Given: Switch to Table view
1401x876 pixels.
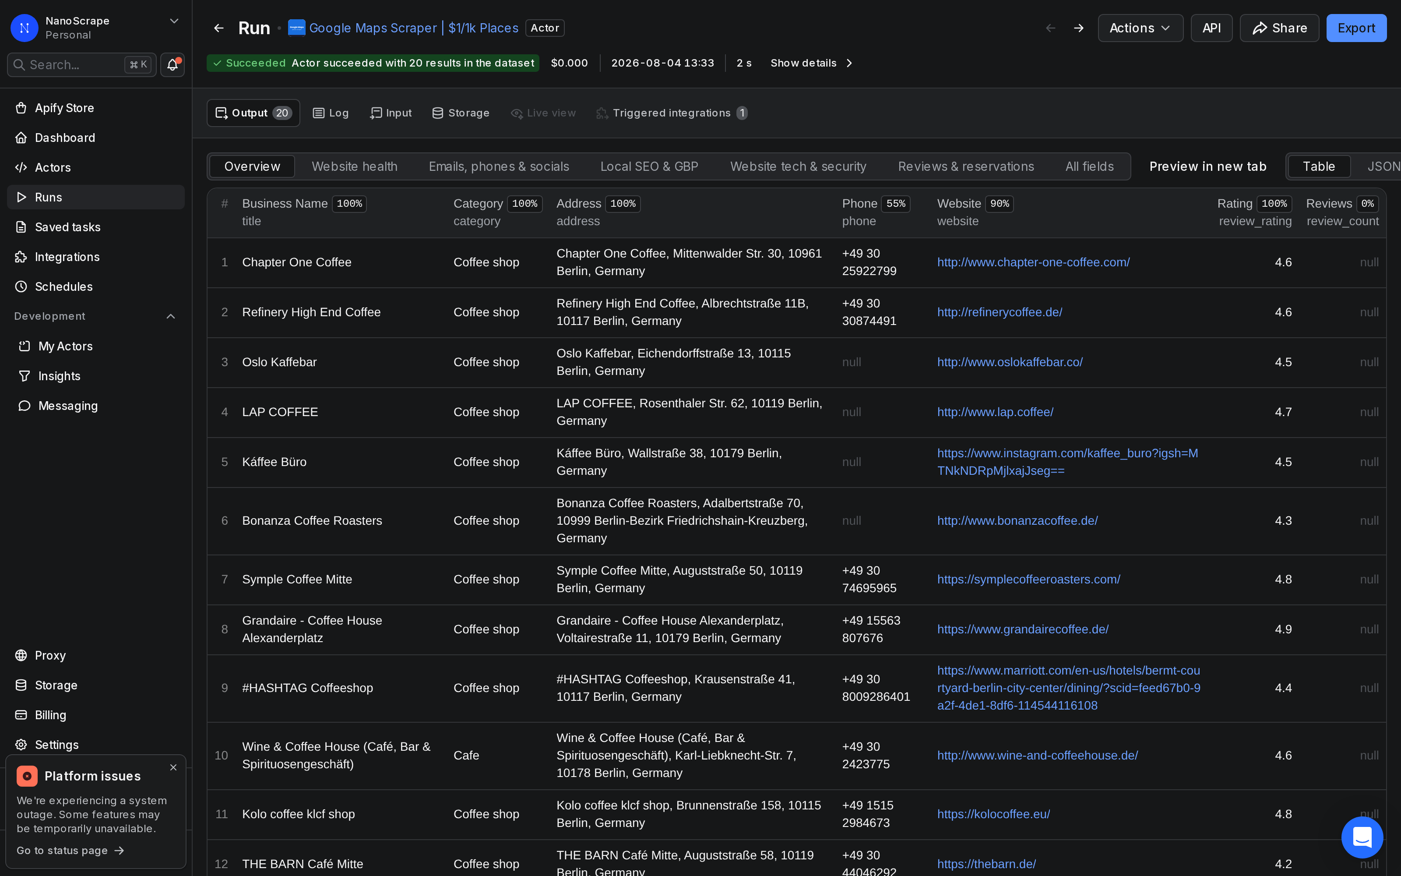Looking at the screenshot, I should pyautogui.click(x=1318, y=166).
